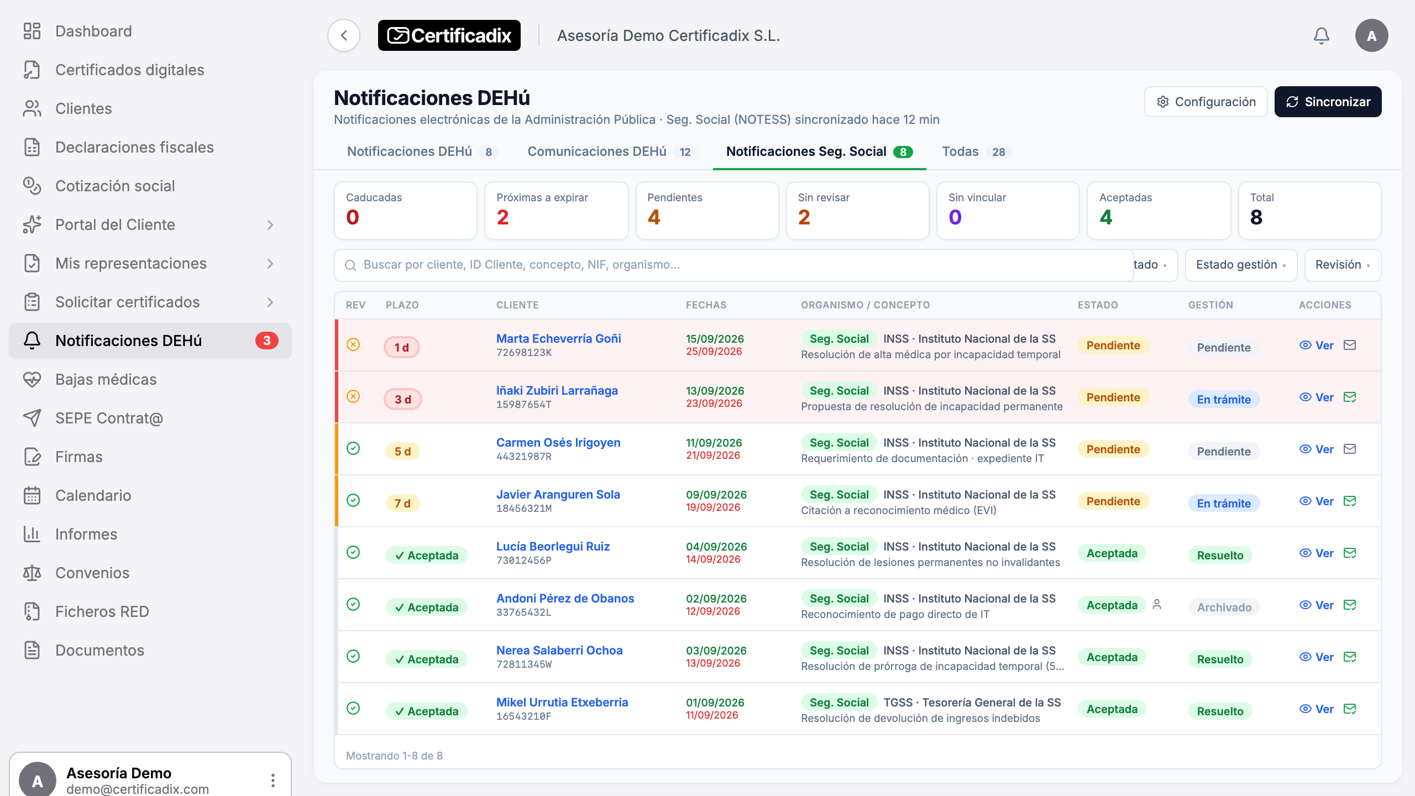Image resolution: width=1415 pixels, height=796 pixels.
Task: Open the Revisión filter dropdown
Action: (1343, 265)
